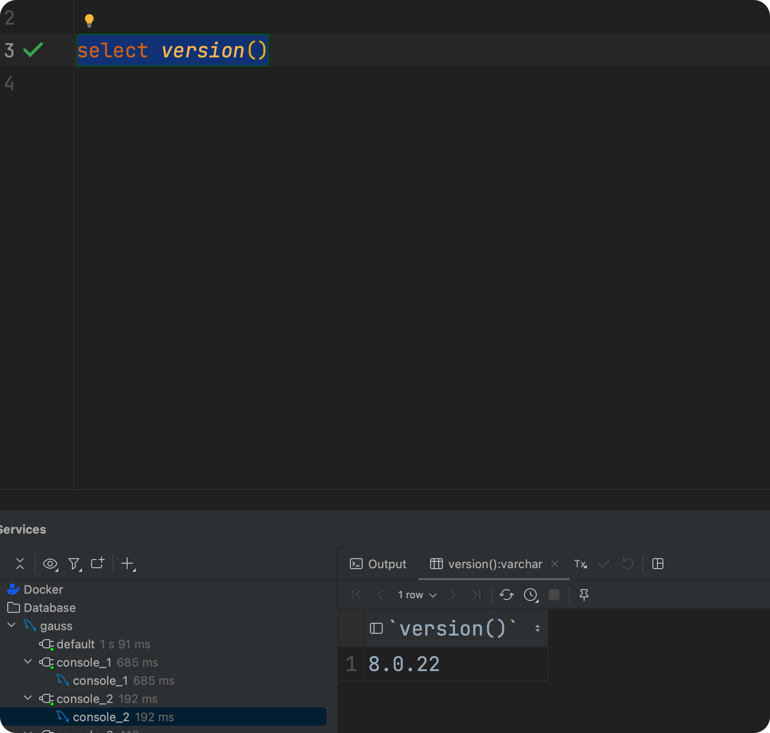Click the split layout icon on results toolbar

tap(657, 564)
